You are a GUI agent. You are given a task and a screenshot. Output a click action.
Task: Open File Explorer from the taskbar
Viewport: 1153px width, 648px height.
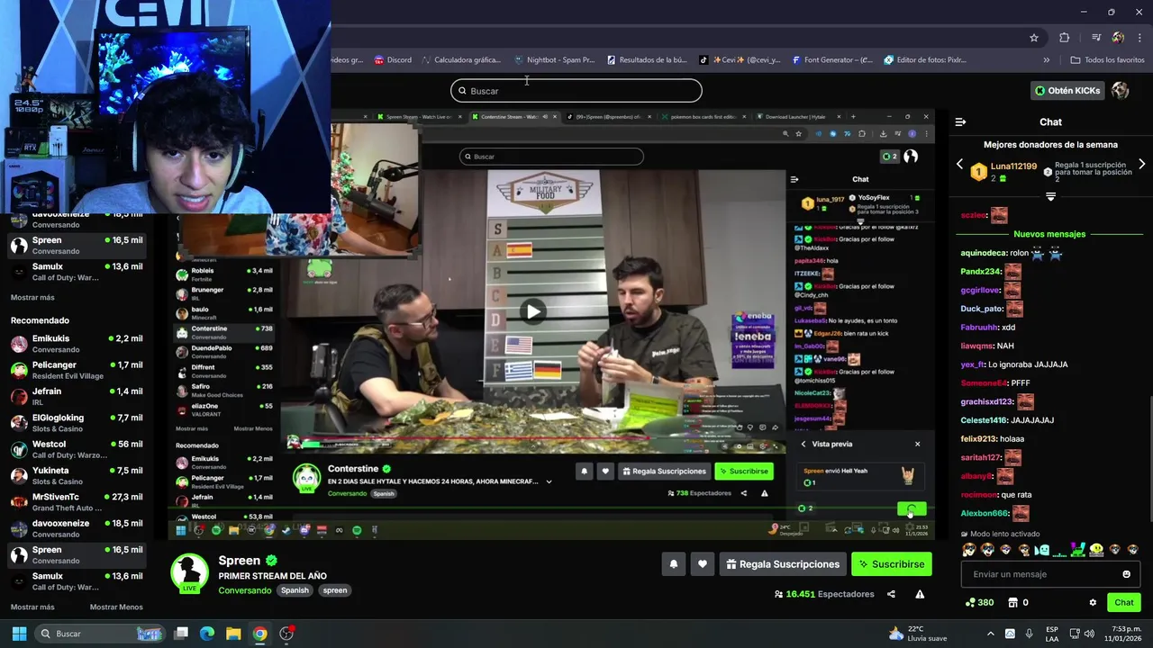pyautogui.click(x=233, y=634)
